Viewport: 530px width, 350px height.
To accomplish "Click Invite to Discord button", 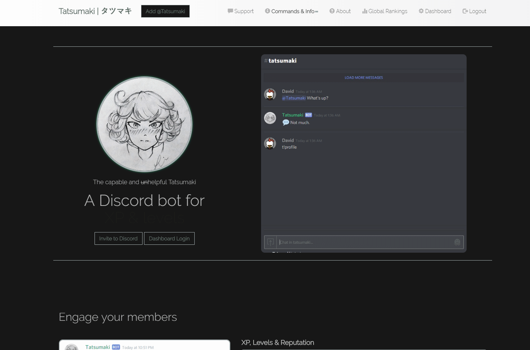I will (x=118, y=238).
